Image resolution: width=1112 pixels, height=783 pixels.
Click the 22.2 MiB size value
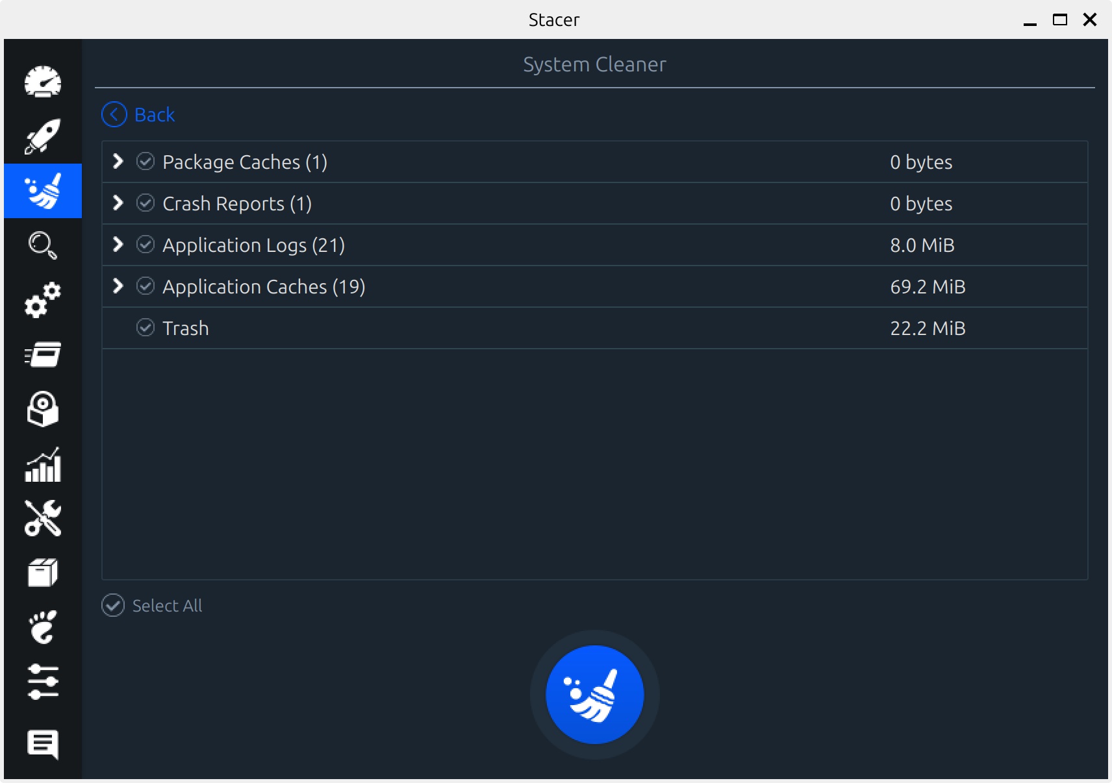928,328
